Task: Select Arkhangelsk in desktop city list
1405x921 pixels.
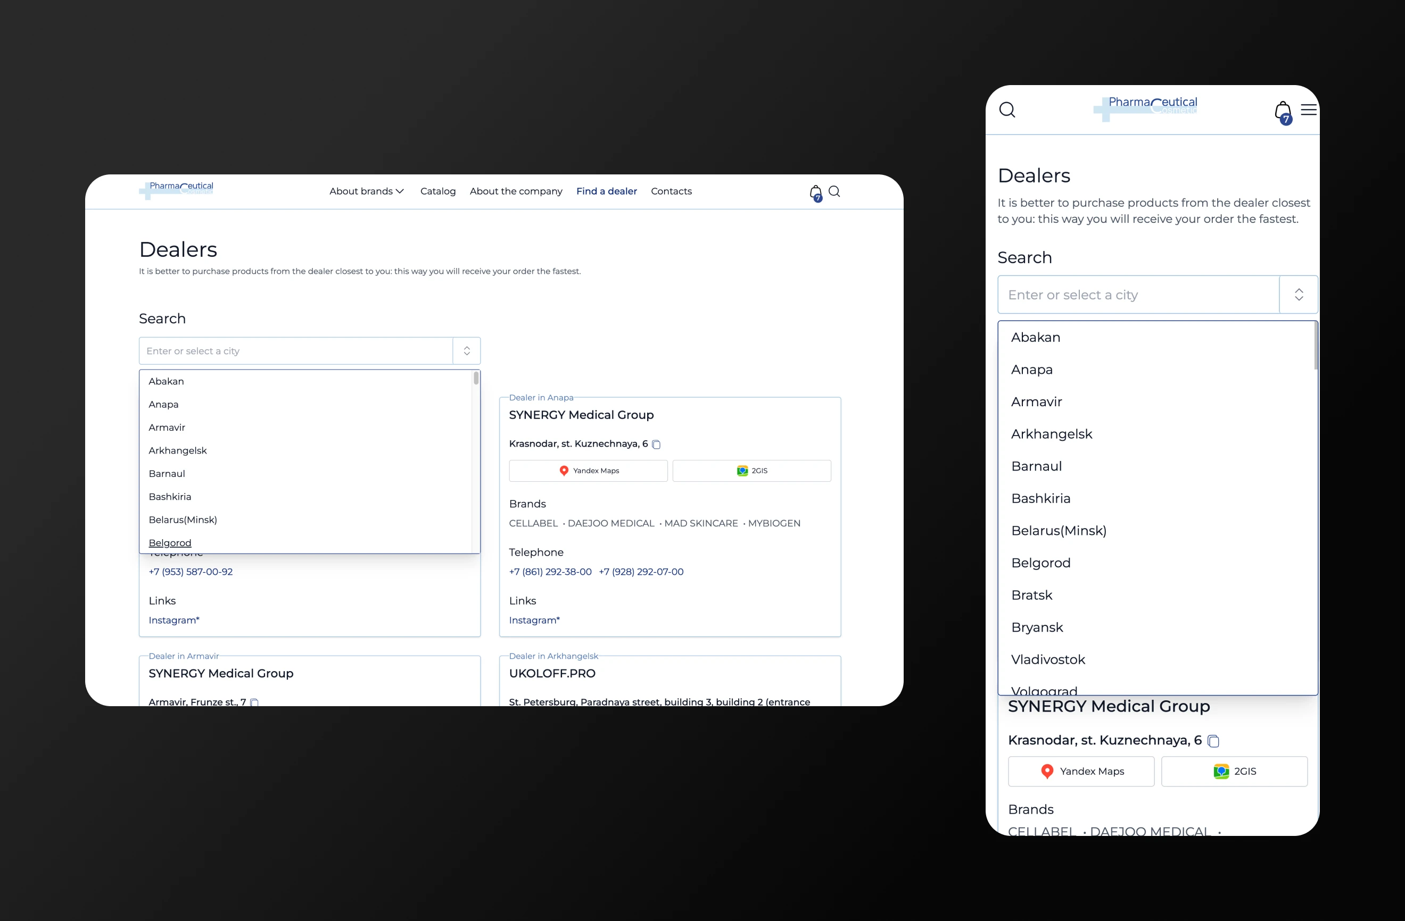Action: [306, 450]
